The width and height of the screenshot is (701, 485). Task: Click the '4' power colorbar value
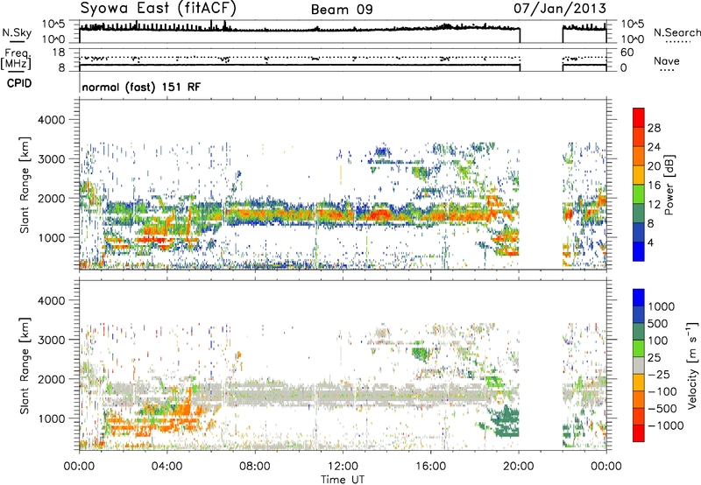pyautogui.click(x=650, y=242)
